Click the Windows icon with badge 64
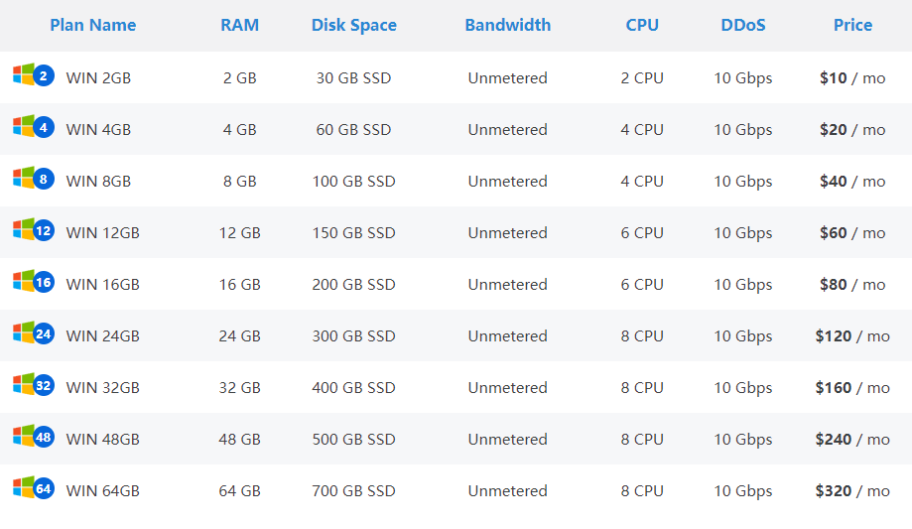Viewport: 912px width, 529px height. (32, 489)
